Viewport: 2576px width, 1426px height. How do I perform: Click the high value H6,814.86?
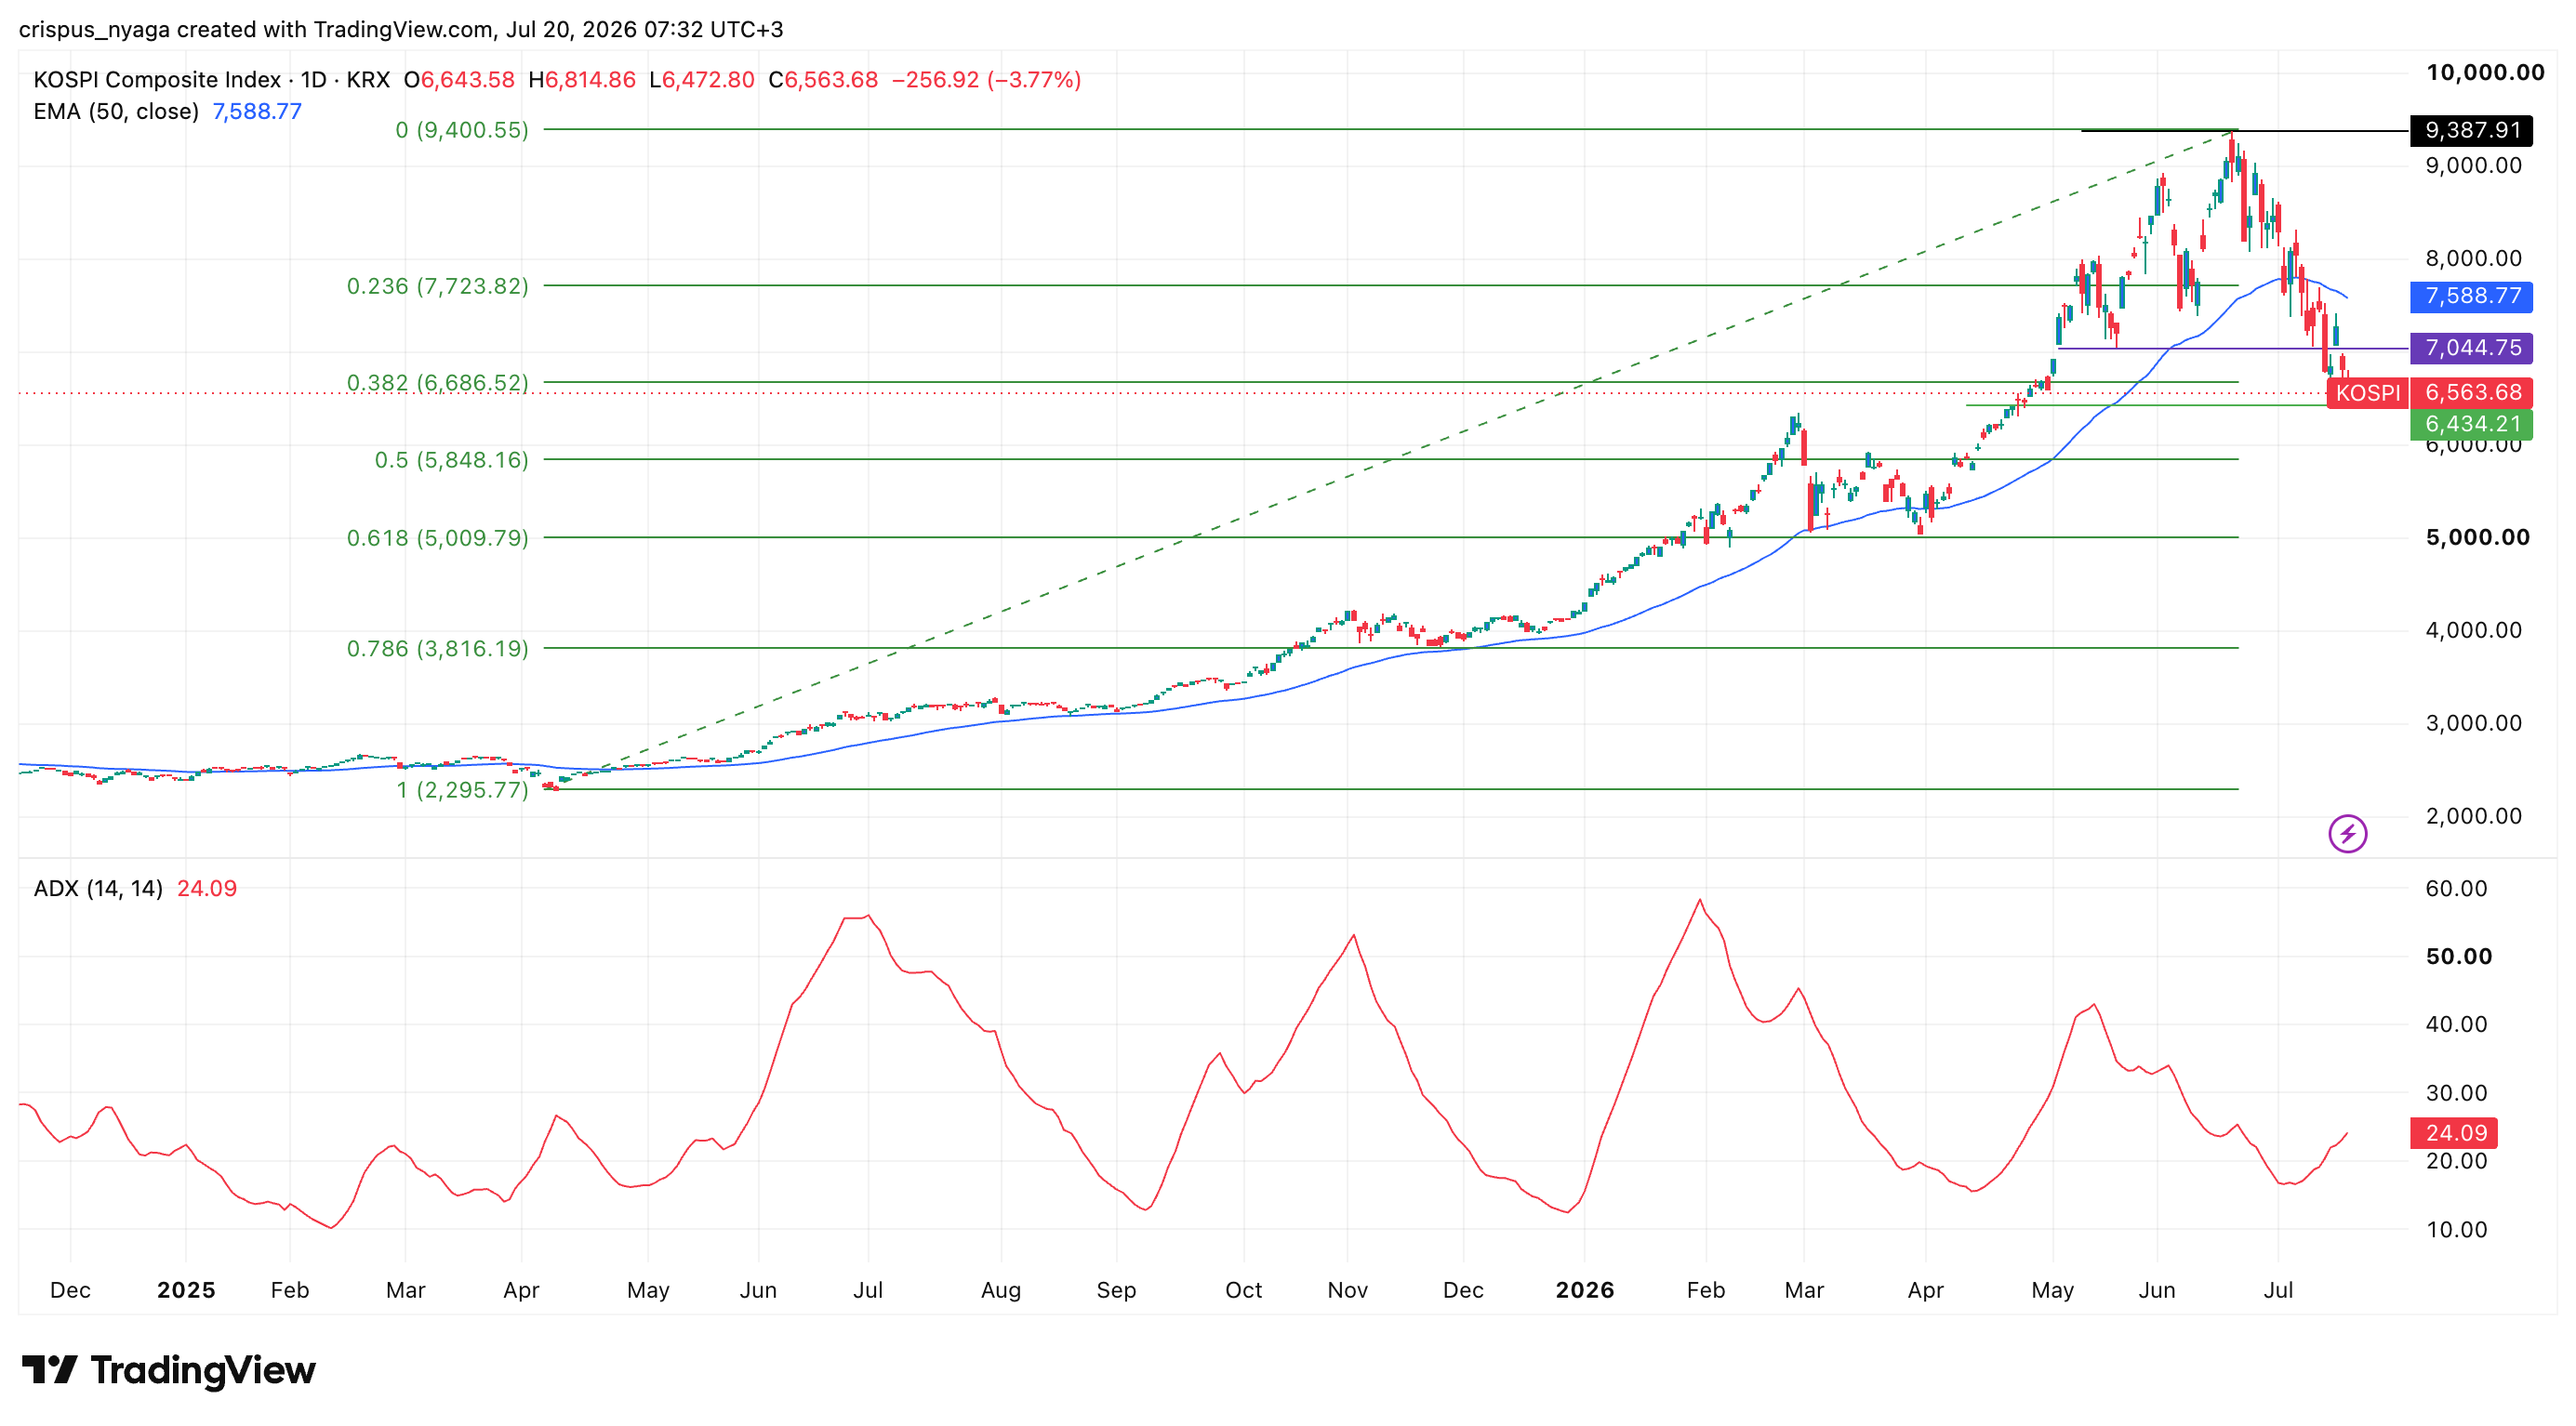coord(582,80)
